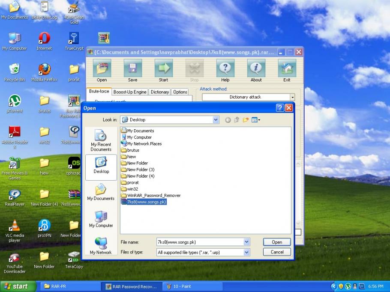Select the prorat folder in file list

130,183
